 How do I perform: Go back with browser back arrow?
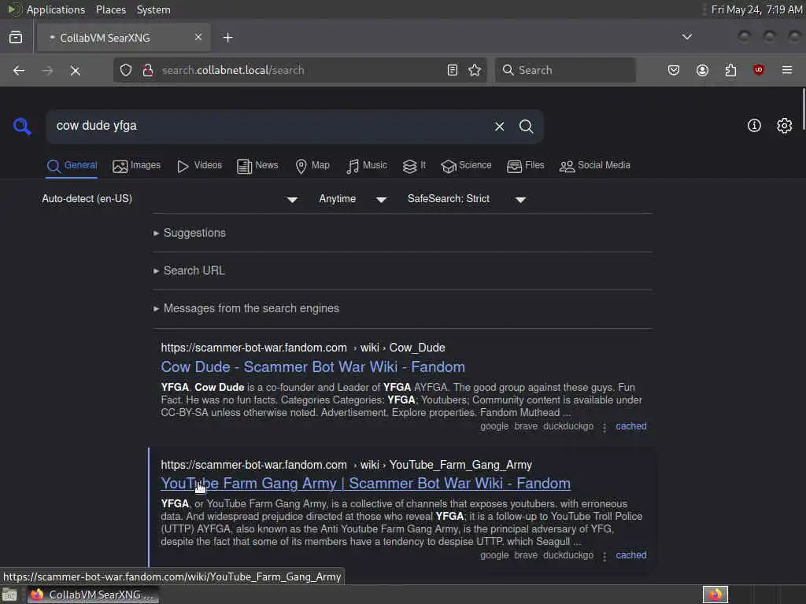pos(19,70)
